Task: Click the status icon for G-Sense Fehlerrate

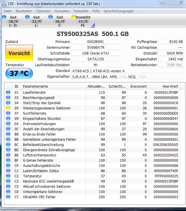Action: click(x=8, y=160)
